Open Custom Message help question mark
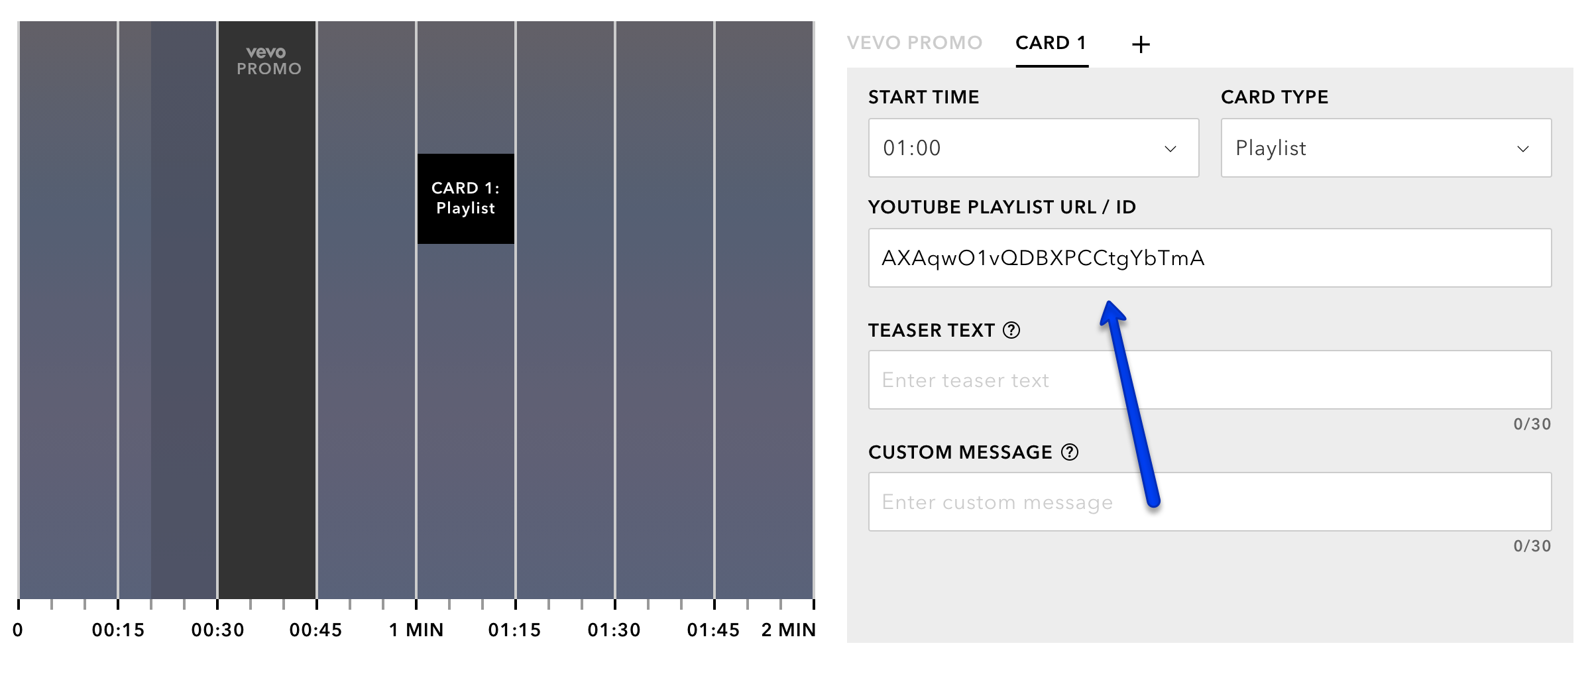The height and width of the screenshot is (676, 1596). click(x=1070, y=452)
